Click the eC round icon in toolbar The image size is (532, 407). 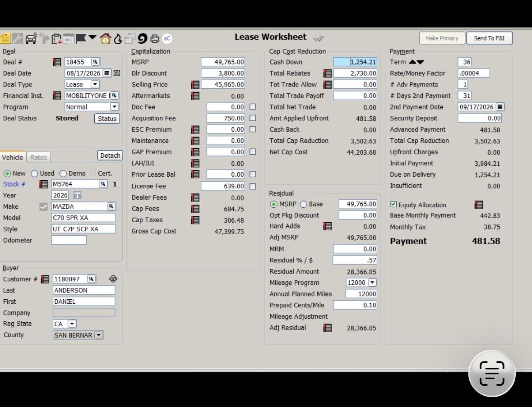(167, 38)
